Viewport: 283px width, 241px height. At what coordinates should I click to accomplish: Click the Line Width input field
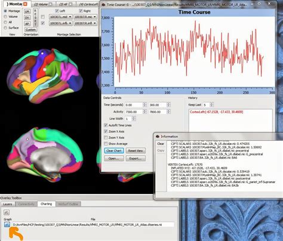(x=128, y=119)
